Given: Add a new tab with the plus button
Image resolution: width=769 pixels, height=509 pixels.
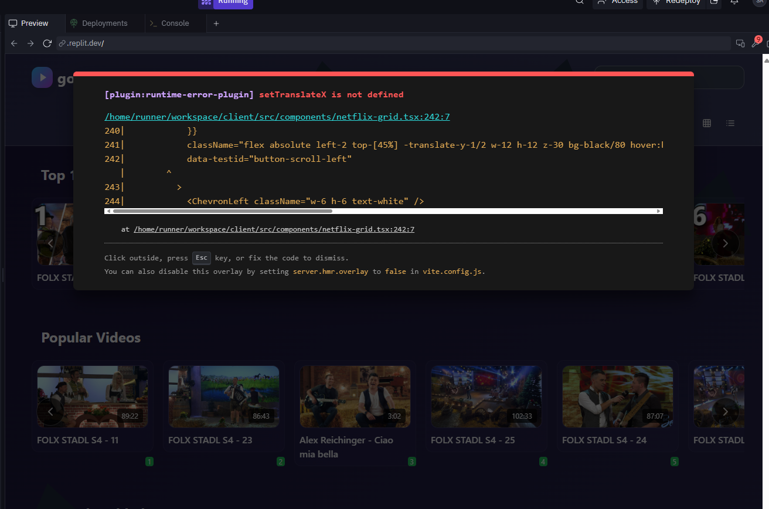Looking at the screenshot, I should [x=216, y=23].
